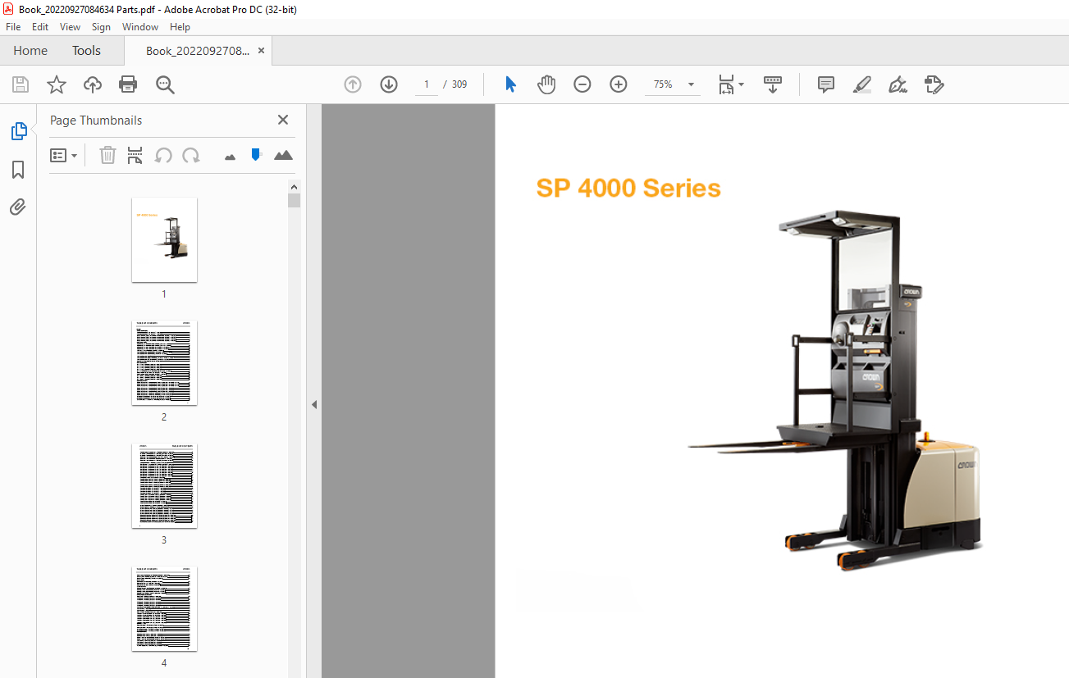Go to the previous page with the up arrow
The width and height of the screenshot is (1069, 678).
pyautogui.click(x=353, y=84)
